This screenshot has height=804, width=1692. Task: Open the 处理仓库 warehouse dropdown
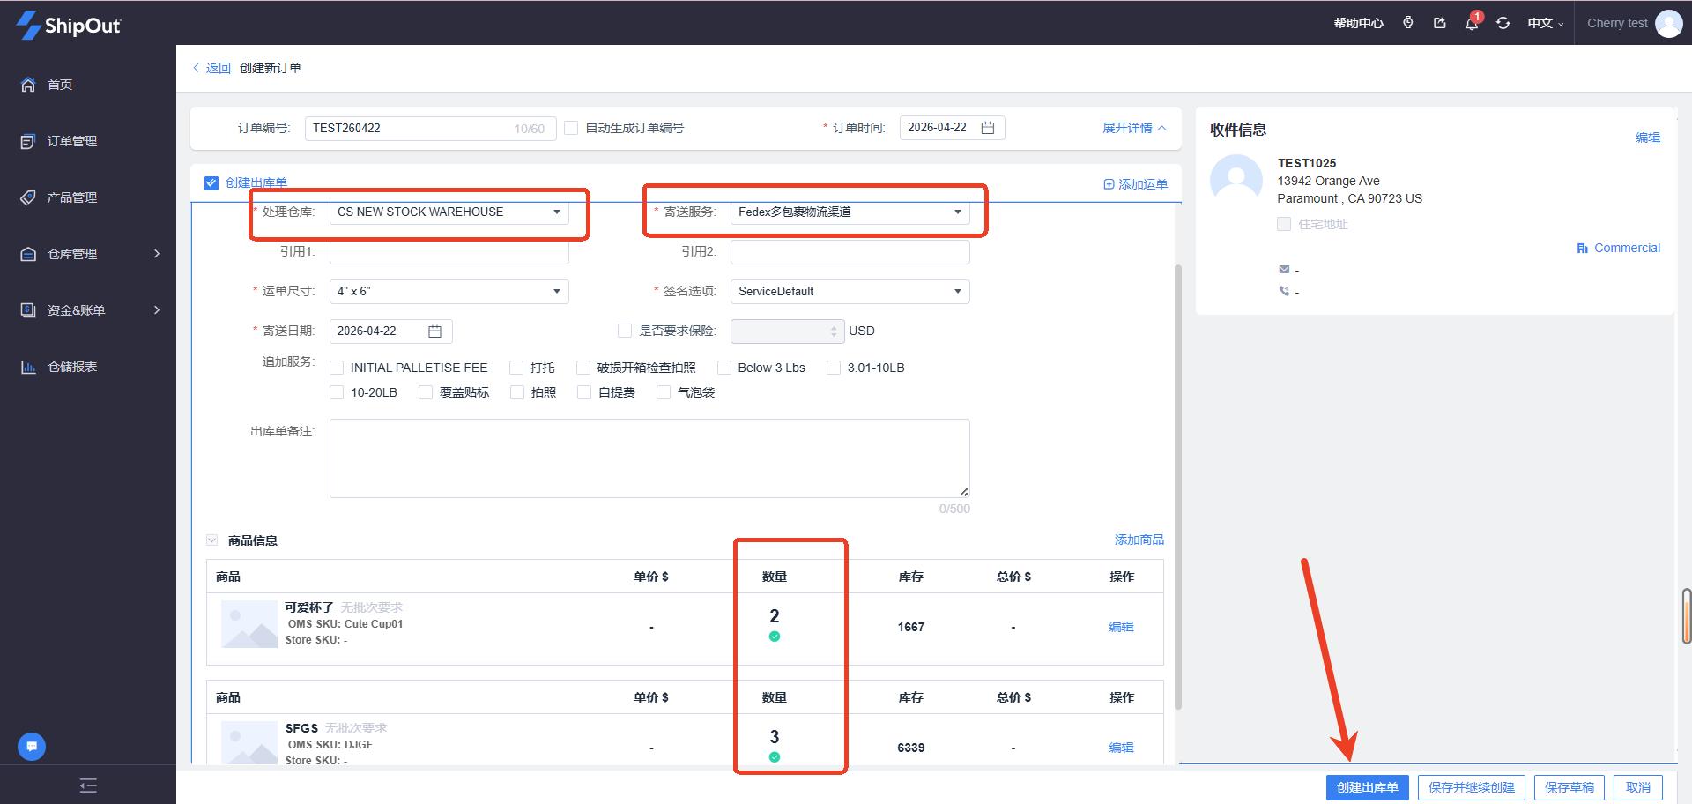pyautogui.click(x=449, y=212)
